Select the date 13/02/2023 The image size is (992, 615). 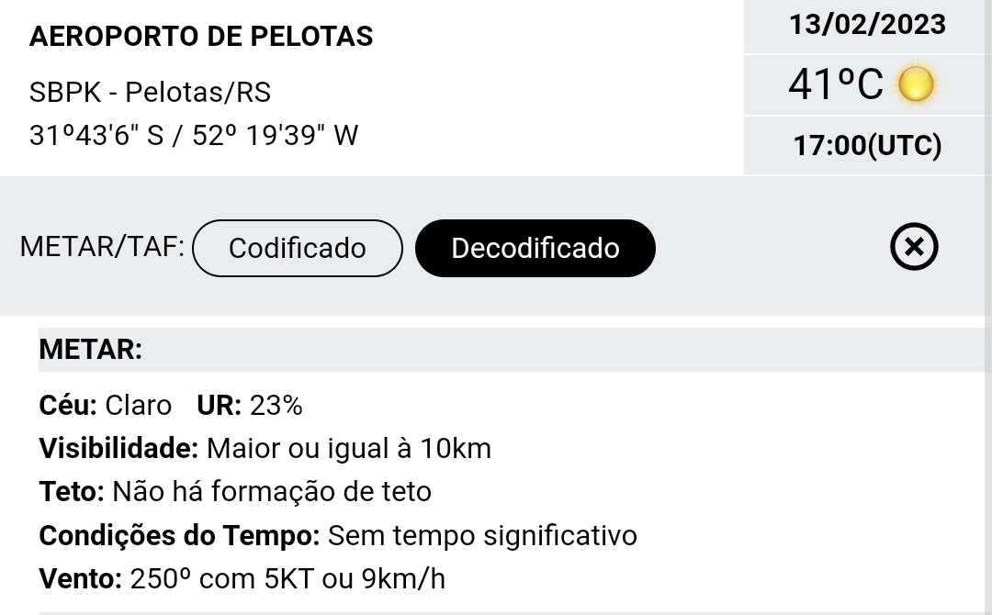[867, 25]
